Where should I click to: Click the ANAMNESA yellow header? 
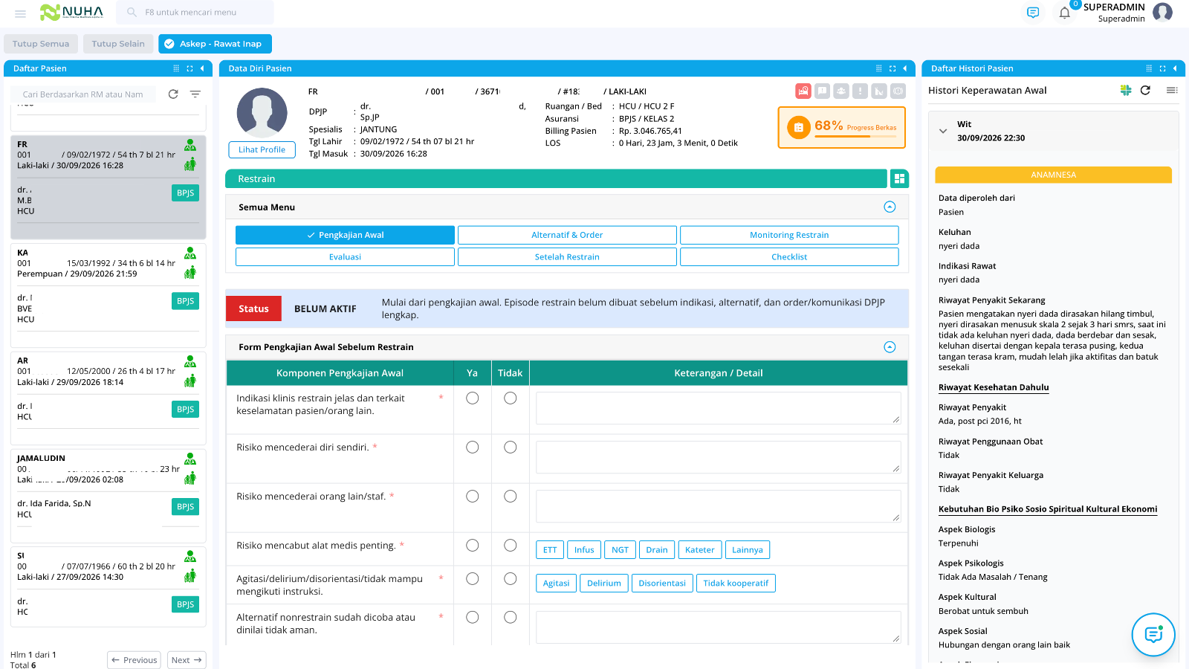click(x=1053, y=175)
